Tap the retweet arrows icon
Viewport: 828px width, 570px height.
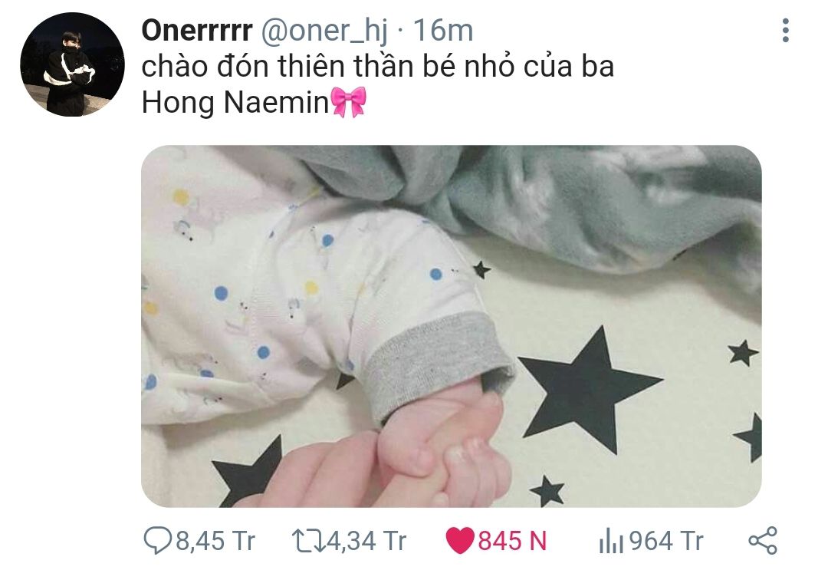309,541
